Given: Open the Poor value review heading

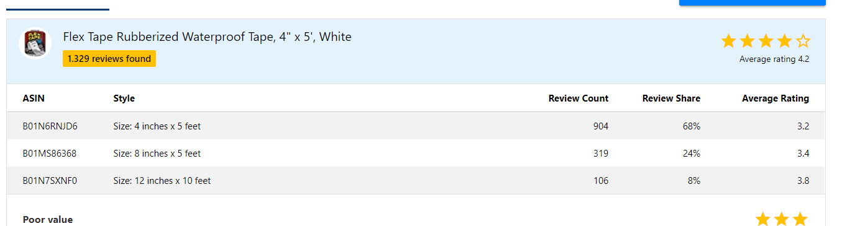Looking at the screenshot, I should click(x=47, y=219).
